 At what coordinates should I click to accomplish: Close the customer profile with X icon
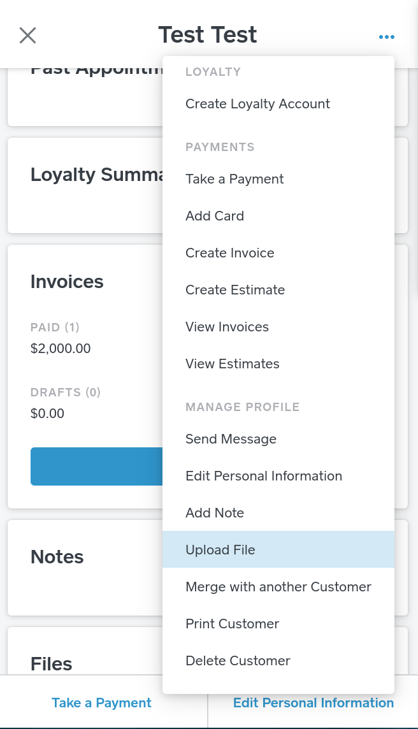27,35
